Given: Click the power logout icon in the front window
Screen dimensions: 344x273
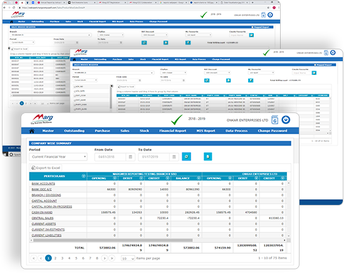Looking at the screenshot, I should pyautogui.click(x=286, y=120).
